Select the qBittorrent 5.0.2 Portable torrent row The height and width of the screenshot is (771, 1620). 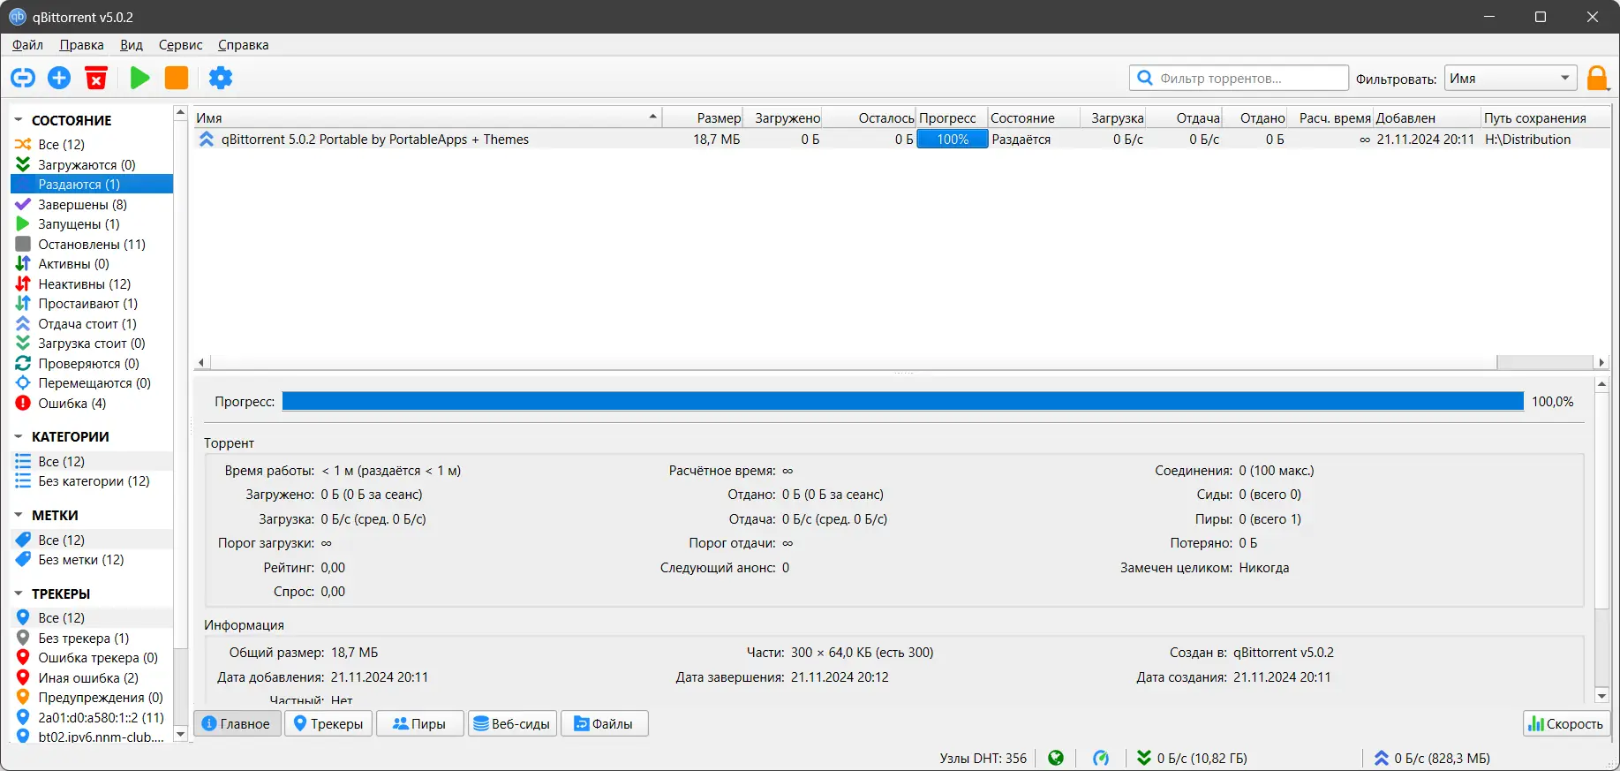(x=901, y=139)
